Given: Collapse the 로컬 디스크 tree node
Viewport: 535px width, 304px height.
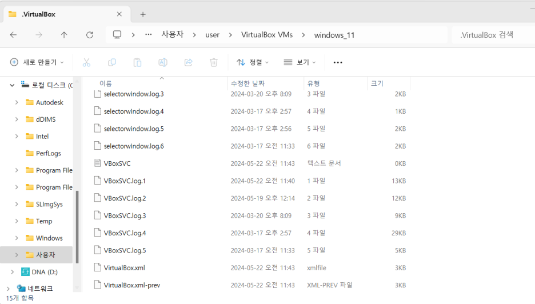Looking at the screenshot, I should pyautogui.click(x=12, y=85).
